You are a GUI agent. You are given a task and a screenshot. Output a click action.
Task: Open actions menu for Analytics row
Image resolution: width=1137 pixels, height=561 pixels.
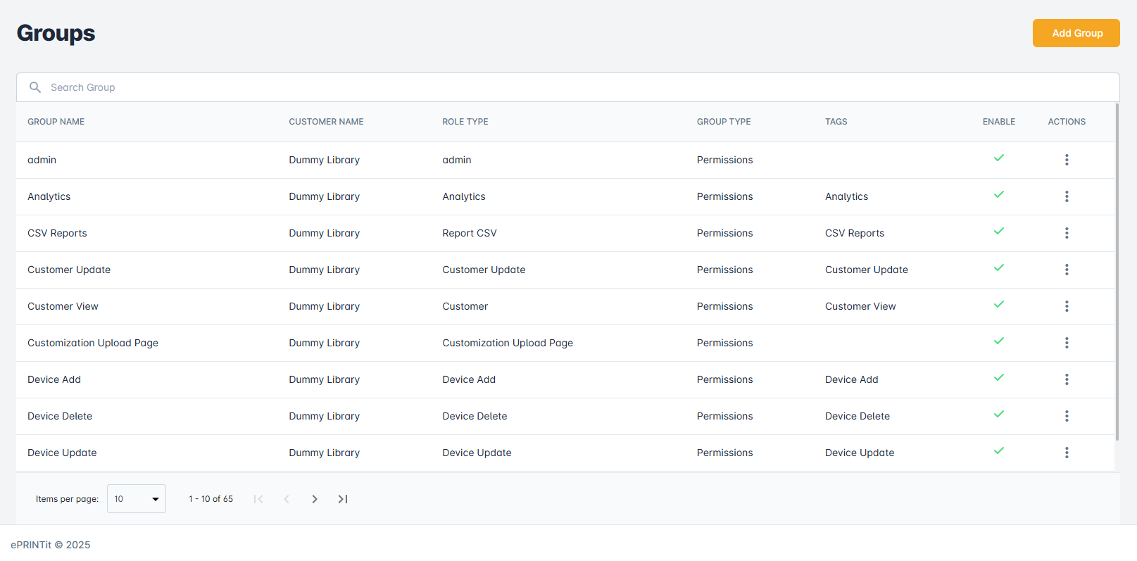tap(1067, 196)
